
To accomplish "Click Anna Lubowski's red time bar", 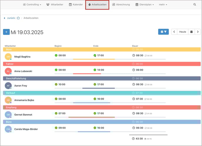I will tap(87, 74).
